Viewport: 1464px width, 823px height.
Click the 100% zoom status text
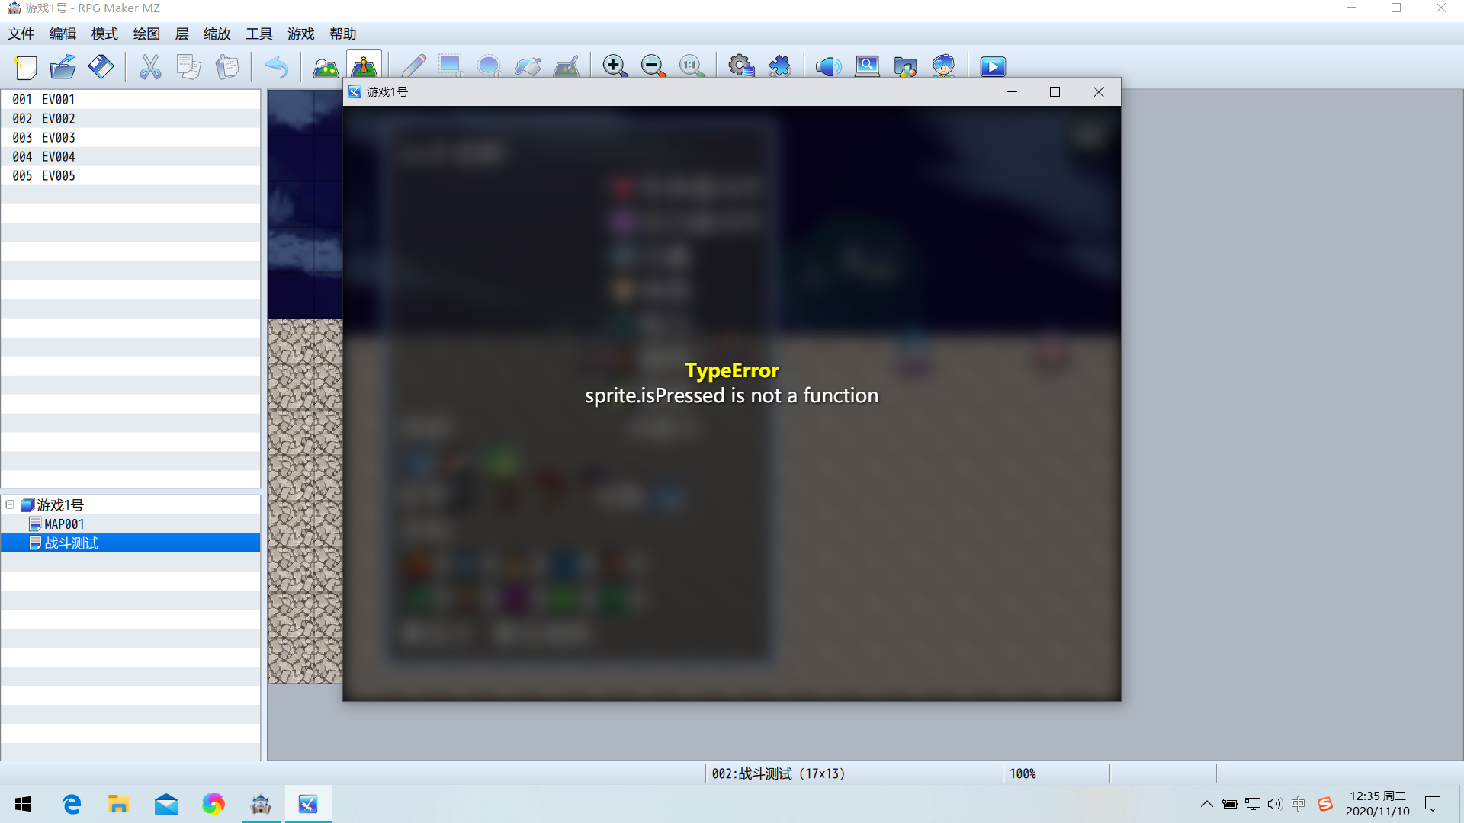coord(1023,773)
